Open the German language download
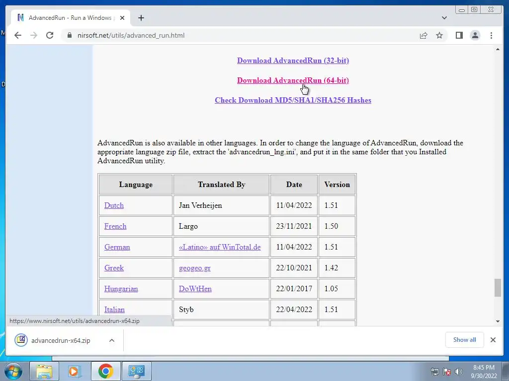This screenshot has width=509, height=381. coord(117,247)
